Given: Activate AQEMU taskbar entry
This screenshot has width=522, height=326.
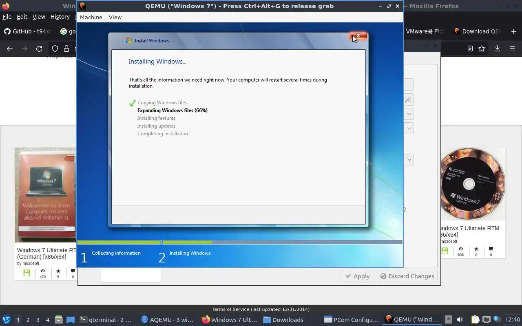Looking at the screenshot, I should tap(168, 319).
